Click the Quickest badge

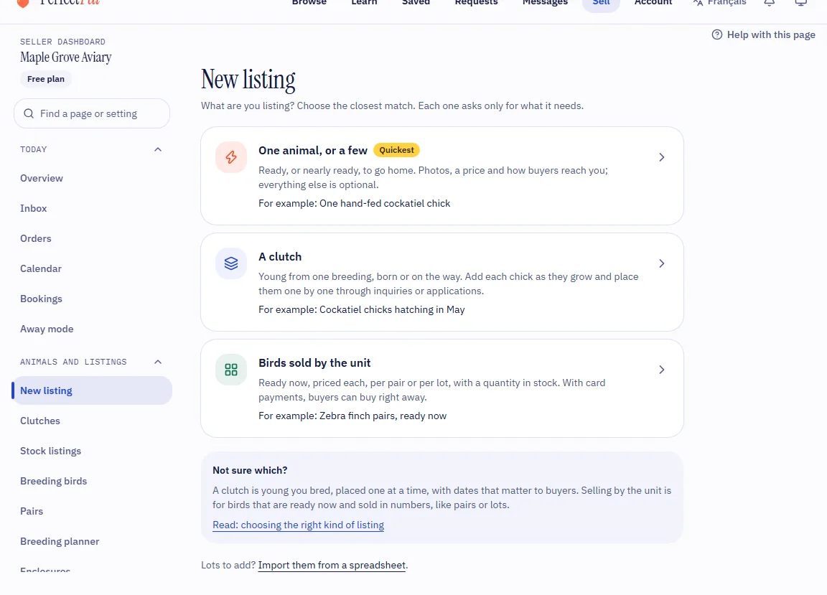(396, 150)
